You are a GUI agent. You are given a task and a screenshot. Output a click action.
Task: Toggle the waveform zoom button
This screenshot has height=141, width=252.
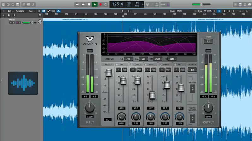[x=219, y=11]
